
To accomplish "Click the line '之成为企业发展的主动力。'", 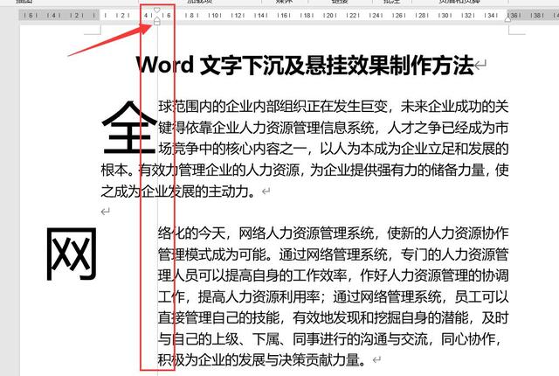I will click(x=178, y=191).
